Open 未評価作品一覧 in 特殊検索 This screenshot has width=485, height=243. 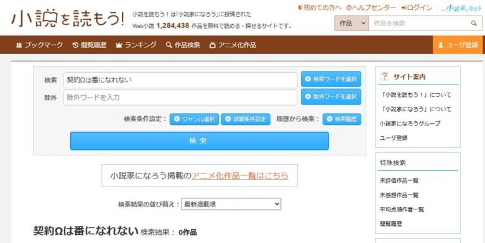399,181
